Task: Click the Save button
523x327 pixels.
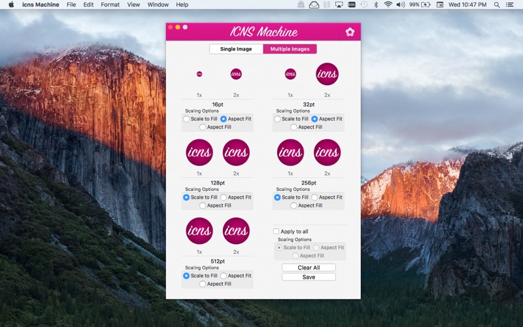Action: click(x=309, y=277)
